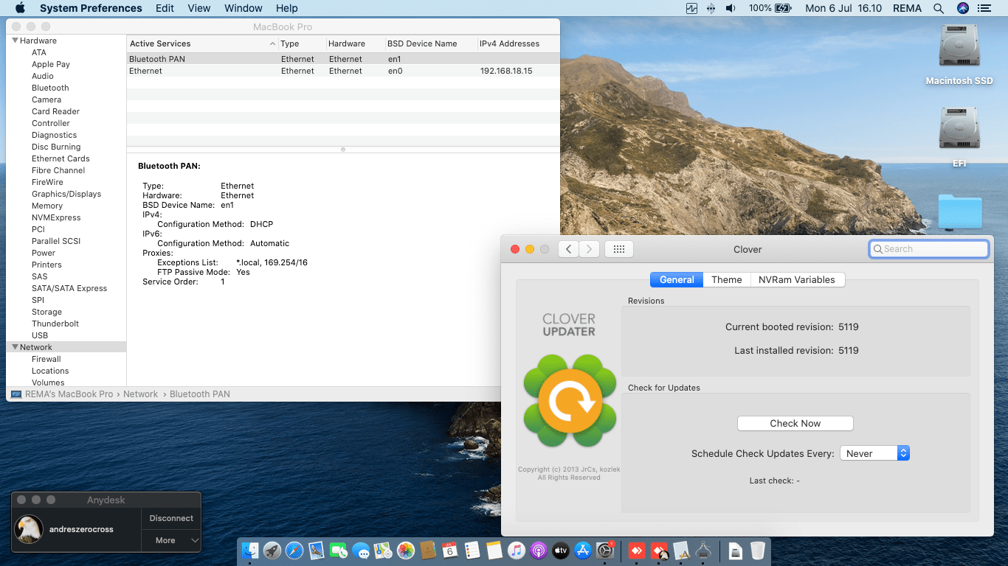The height and width of the screenshot is (566, 1008).
Task: Open Reminders in the Dock
Action: pos(472,551)
